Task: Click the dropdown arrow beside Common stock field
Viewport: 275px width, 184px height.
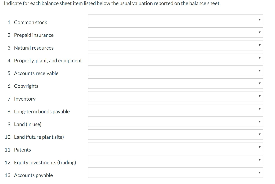Action: (x=259, y=20)
